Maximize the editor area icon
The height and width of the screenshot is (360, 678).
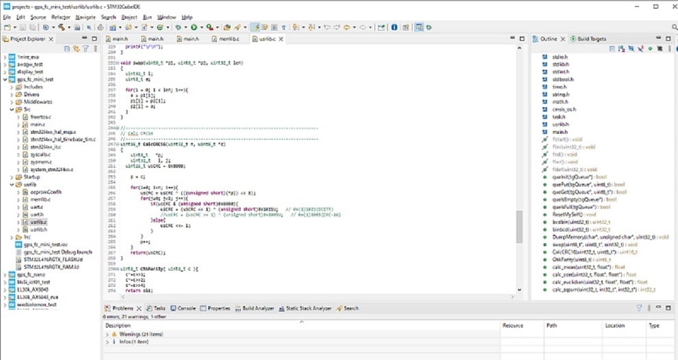click(x=522, y=38)
